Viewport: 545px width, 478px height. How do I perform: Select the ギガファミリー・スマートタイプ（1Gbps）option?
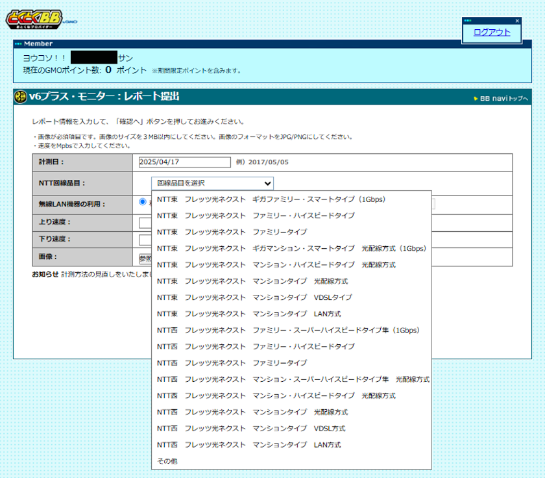272,199
